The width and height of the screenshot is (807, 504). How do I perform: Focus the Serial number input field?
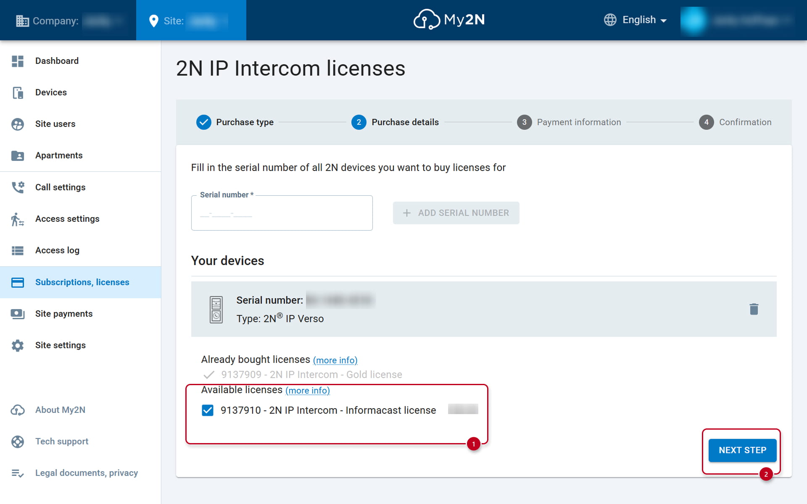[282, 213]
